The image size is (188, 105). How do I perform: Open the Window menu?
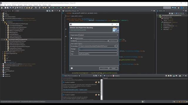(x=45, y=5)
